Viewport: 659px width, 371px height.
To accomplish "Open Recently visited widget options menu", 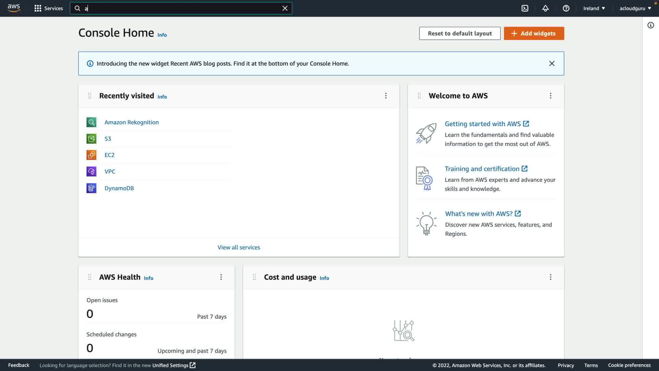I will point(386,96).
